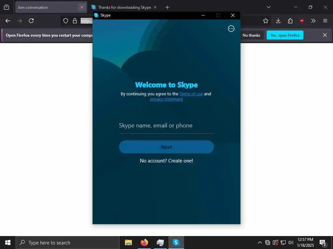Click the Skype taskbar icon

pyautogui.click(x=176, y=243)
